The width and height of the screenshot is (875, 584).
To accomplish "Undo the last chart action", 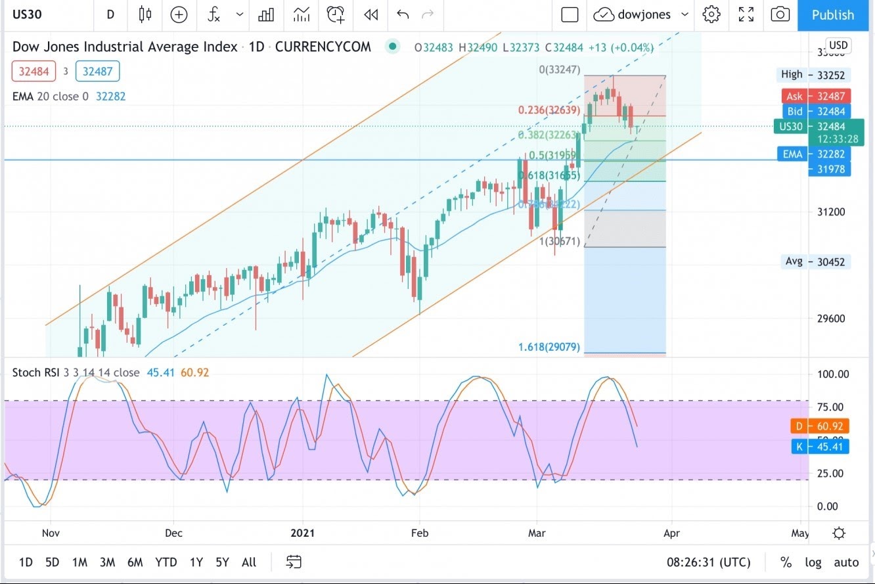I will tap(403, 14).
